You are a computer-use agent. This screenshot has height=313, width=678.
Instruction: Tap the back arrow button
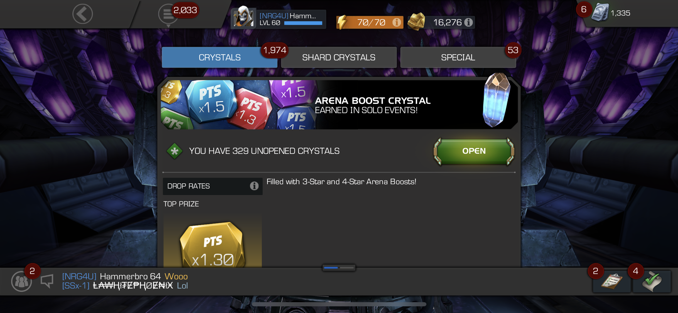[x=83, y=14]
